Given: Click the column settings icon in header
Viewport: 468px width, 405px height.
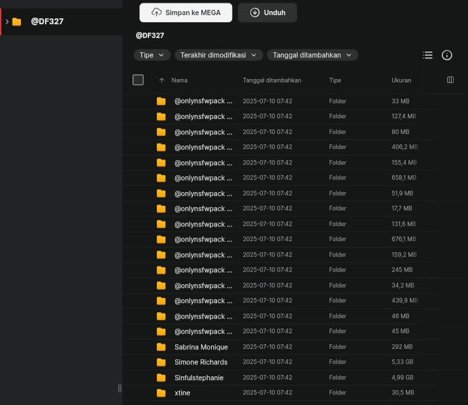Looking at the screenshot, I should [x=450, y=80].
